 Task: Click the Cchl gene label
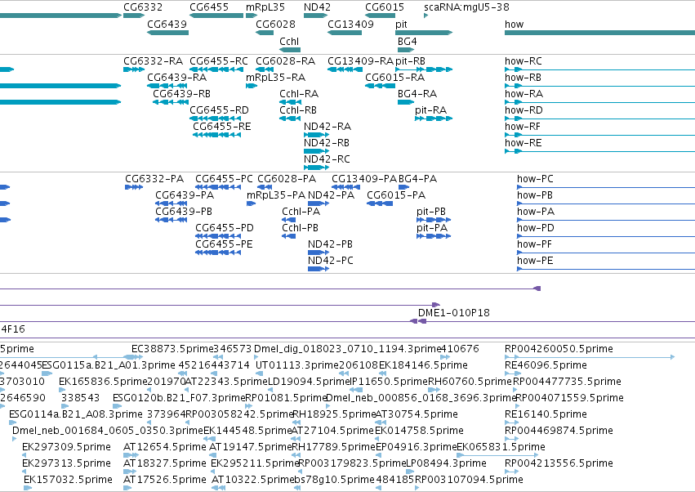(289, 41)
